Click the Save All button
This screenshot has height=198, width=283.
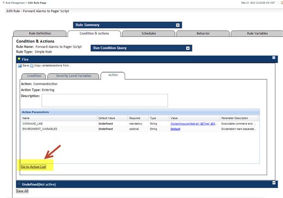point(22,191)
